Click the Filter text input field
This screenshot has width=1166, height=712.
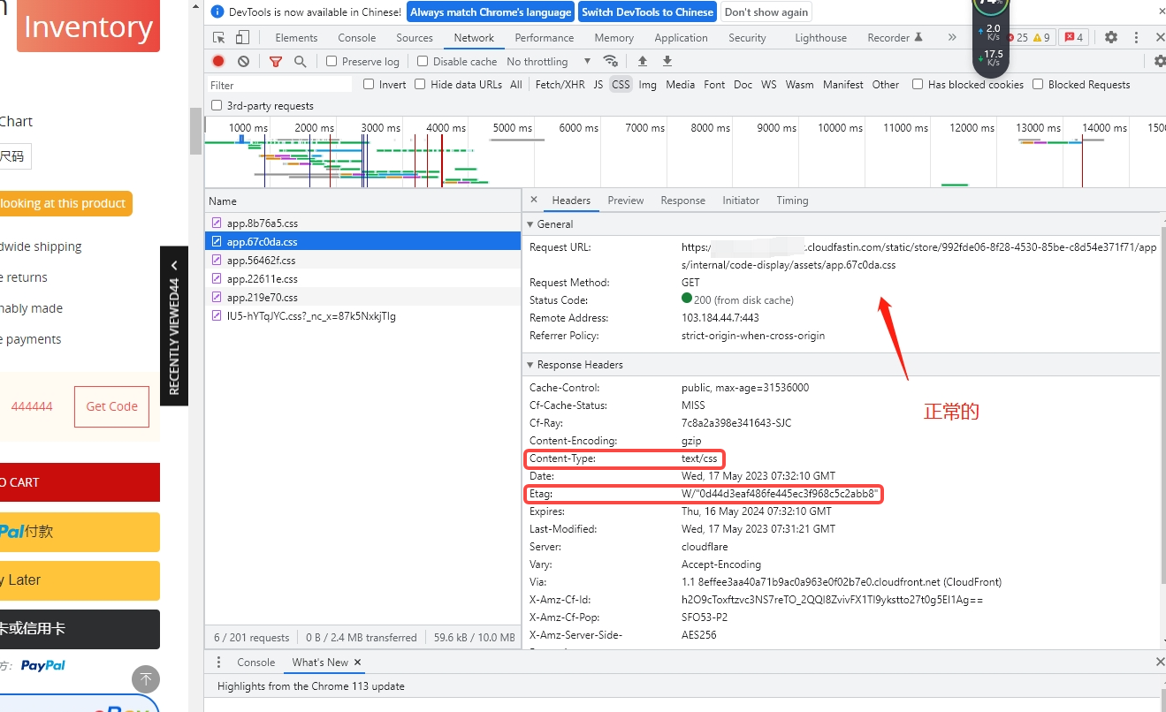tap(280, 85)
